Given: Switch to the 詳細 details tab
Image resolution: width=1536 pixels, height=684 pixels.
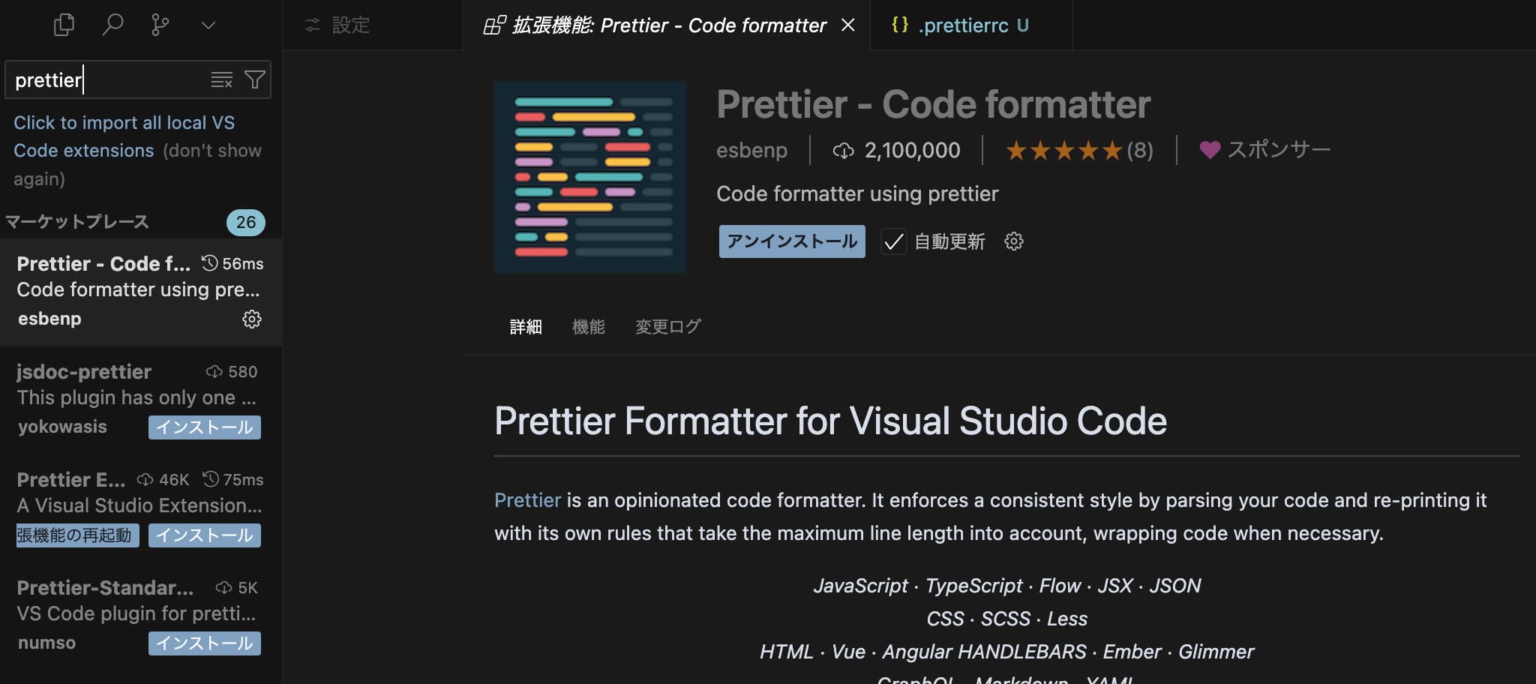Looking at the screenshot, I should [x=526, y=327].
